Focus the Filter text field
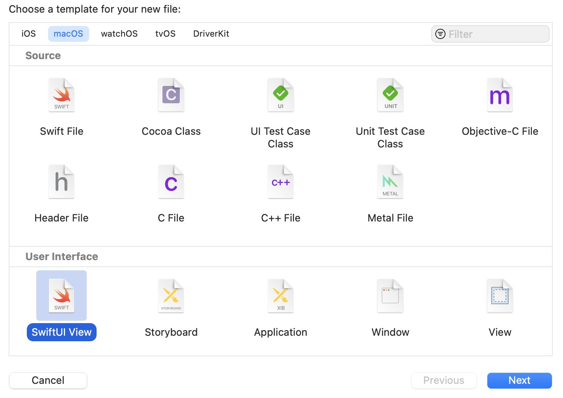 point(490,34)
